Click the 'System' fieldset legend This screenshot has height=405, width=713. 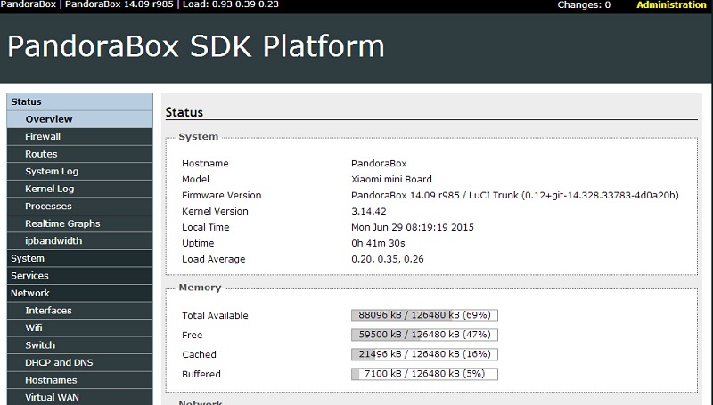coord(198,137)
